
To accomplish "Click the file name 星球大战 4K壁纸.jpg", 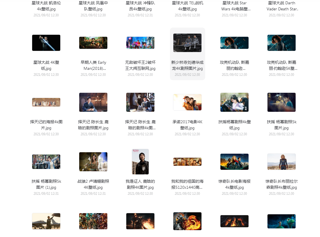I will click(x=46, y=65).
